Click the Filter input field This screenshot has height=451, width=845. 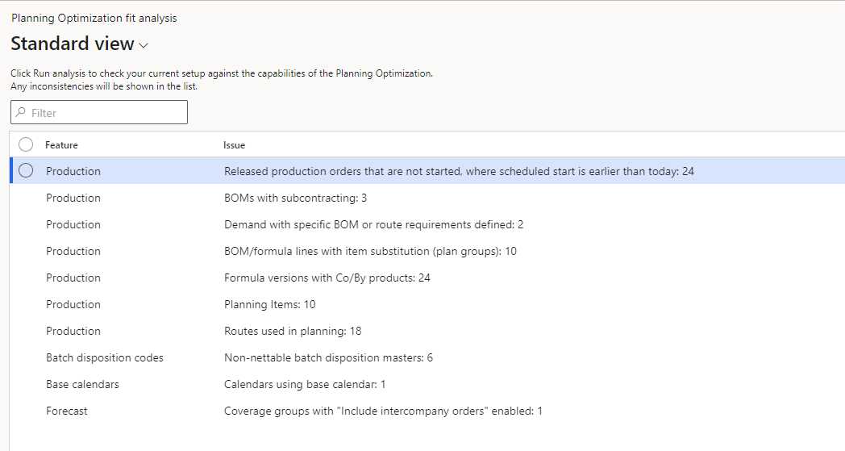tap(105, 113)
